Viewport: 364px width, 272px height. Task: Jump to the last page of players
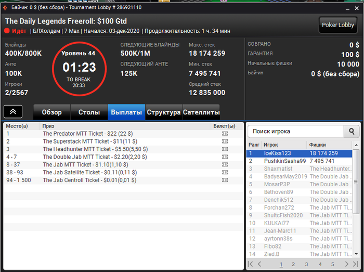pos(355,264)
